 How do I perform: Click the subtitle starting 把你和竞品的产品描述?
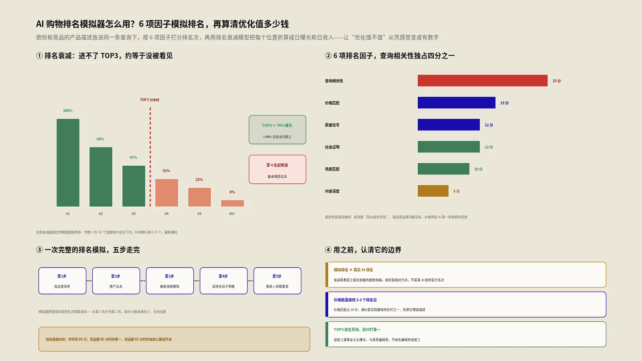237,37
